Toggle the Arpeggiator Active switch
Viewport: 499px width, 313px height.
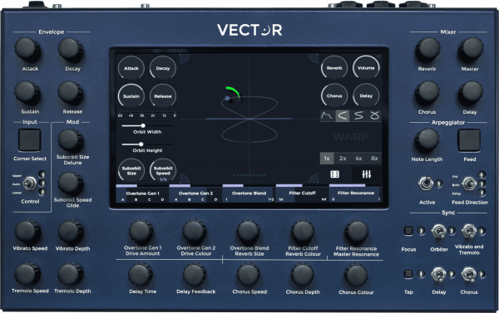point(426,183)
